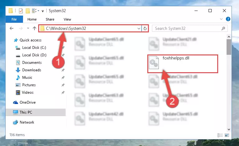
Task: Click the New folder quick access icon
Action: coord(28,11)
